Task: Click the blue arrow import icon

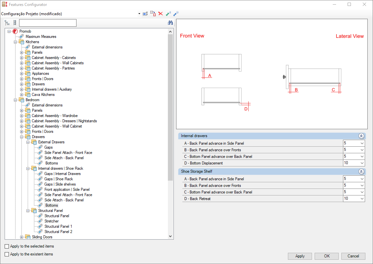Action: point(176,14)
